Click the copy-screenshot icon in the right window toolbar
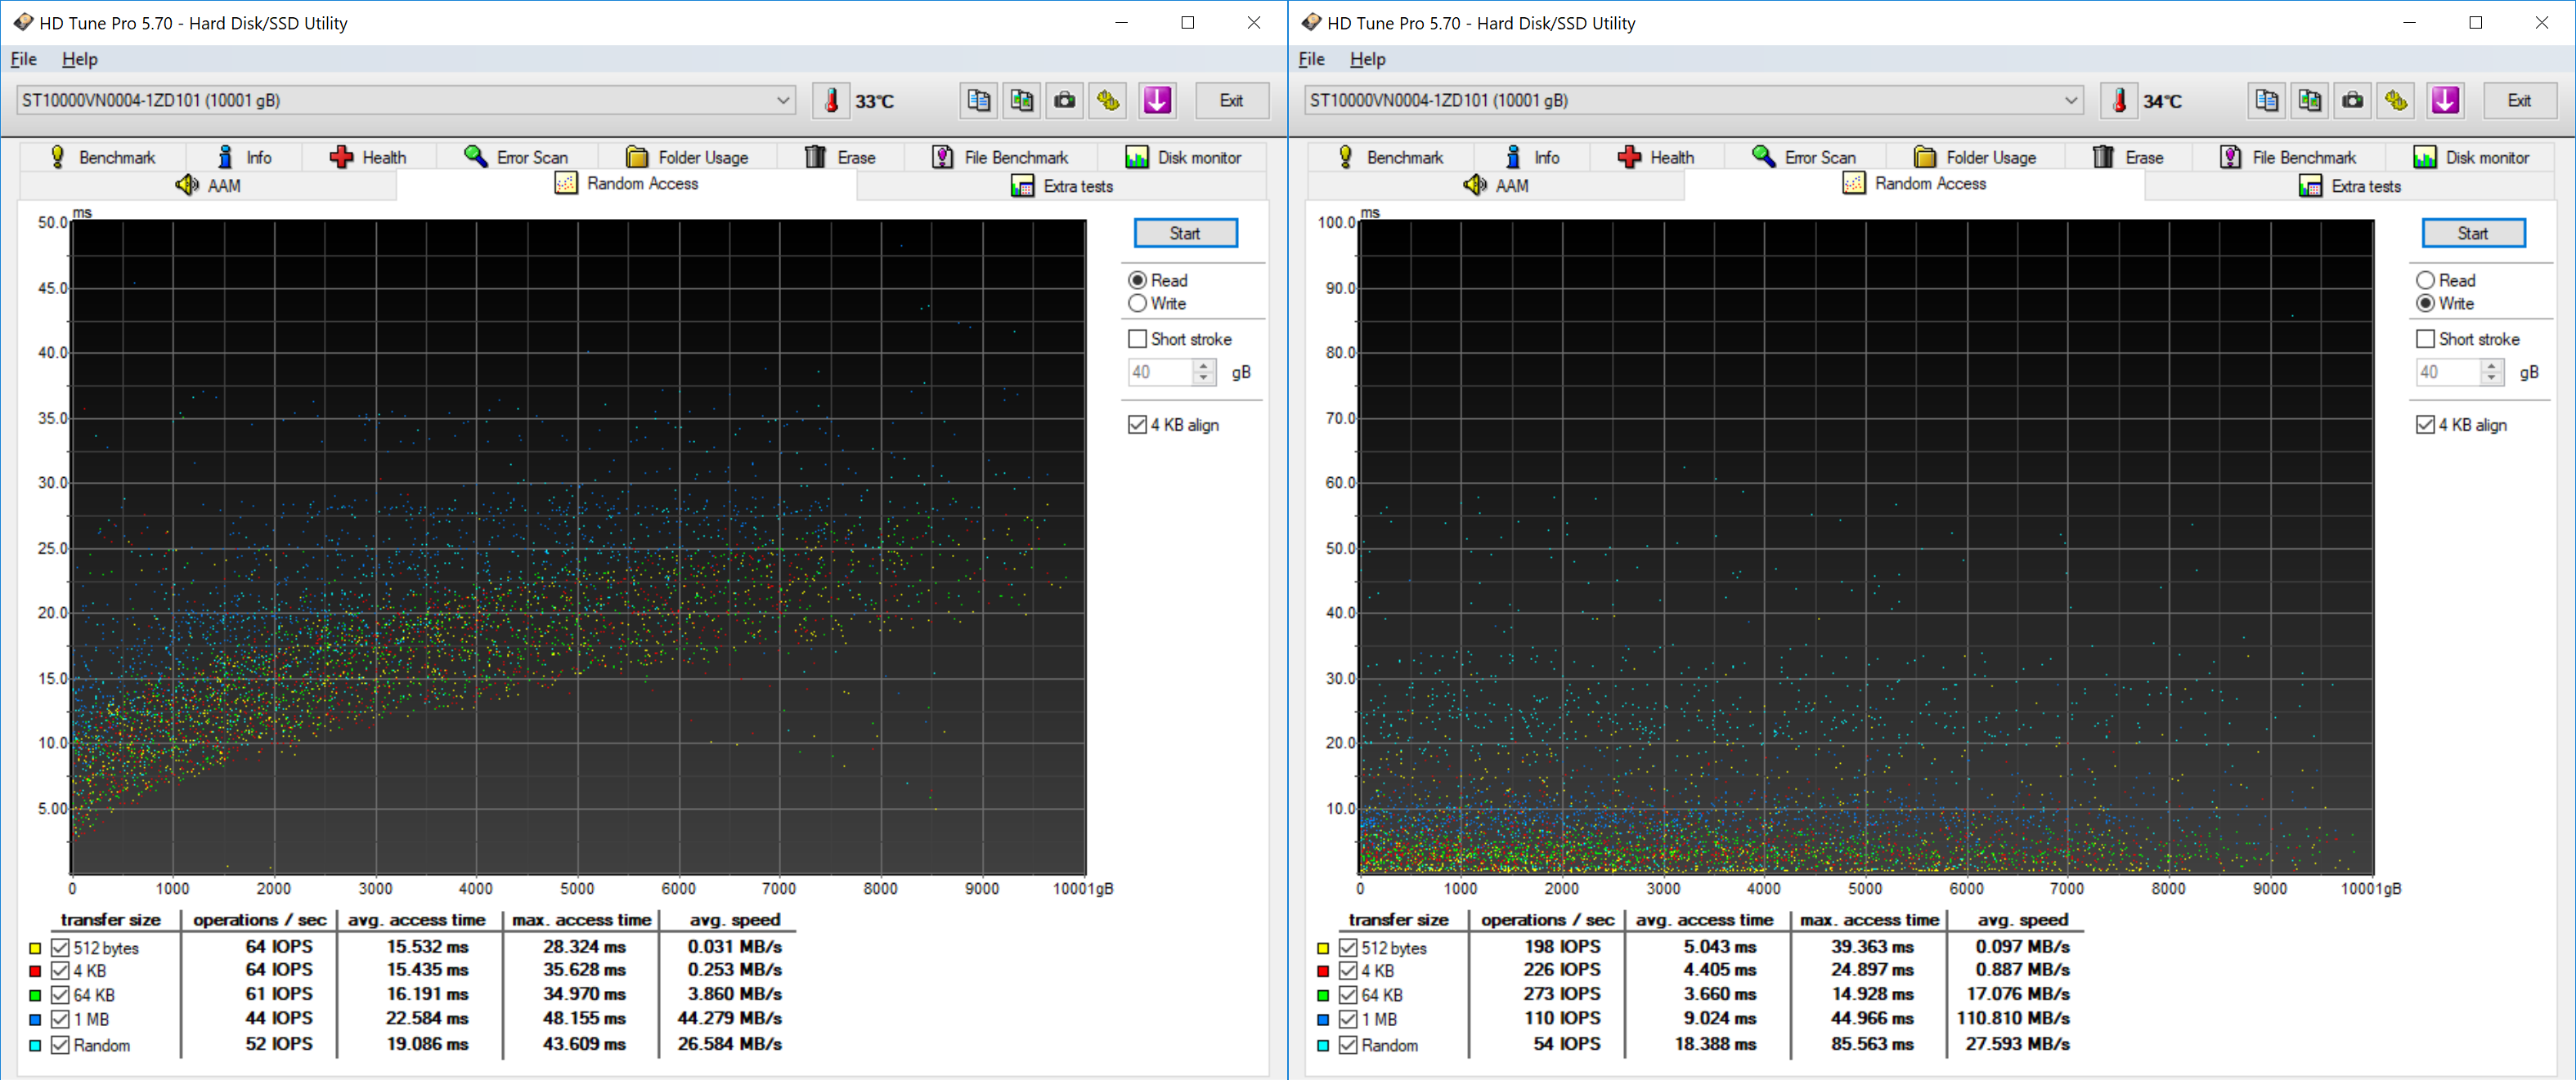The width and height of the screenshot is (2576, 1080). pos(2310,101)
